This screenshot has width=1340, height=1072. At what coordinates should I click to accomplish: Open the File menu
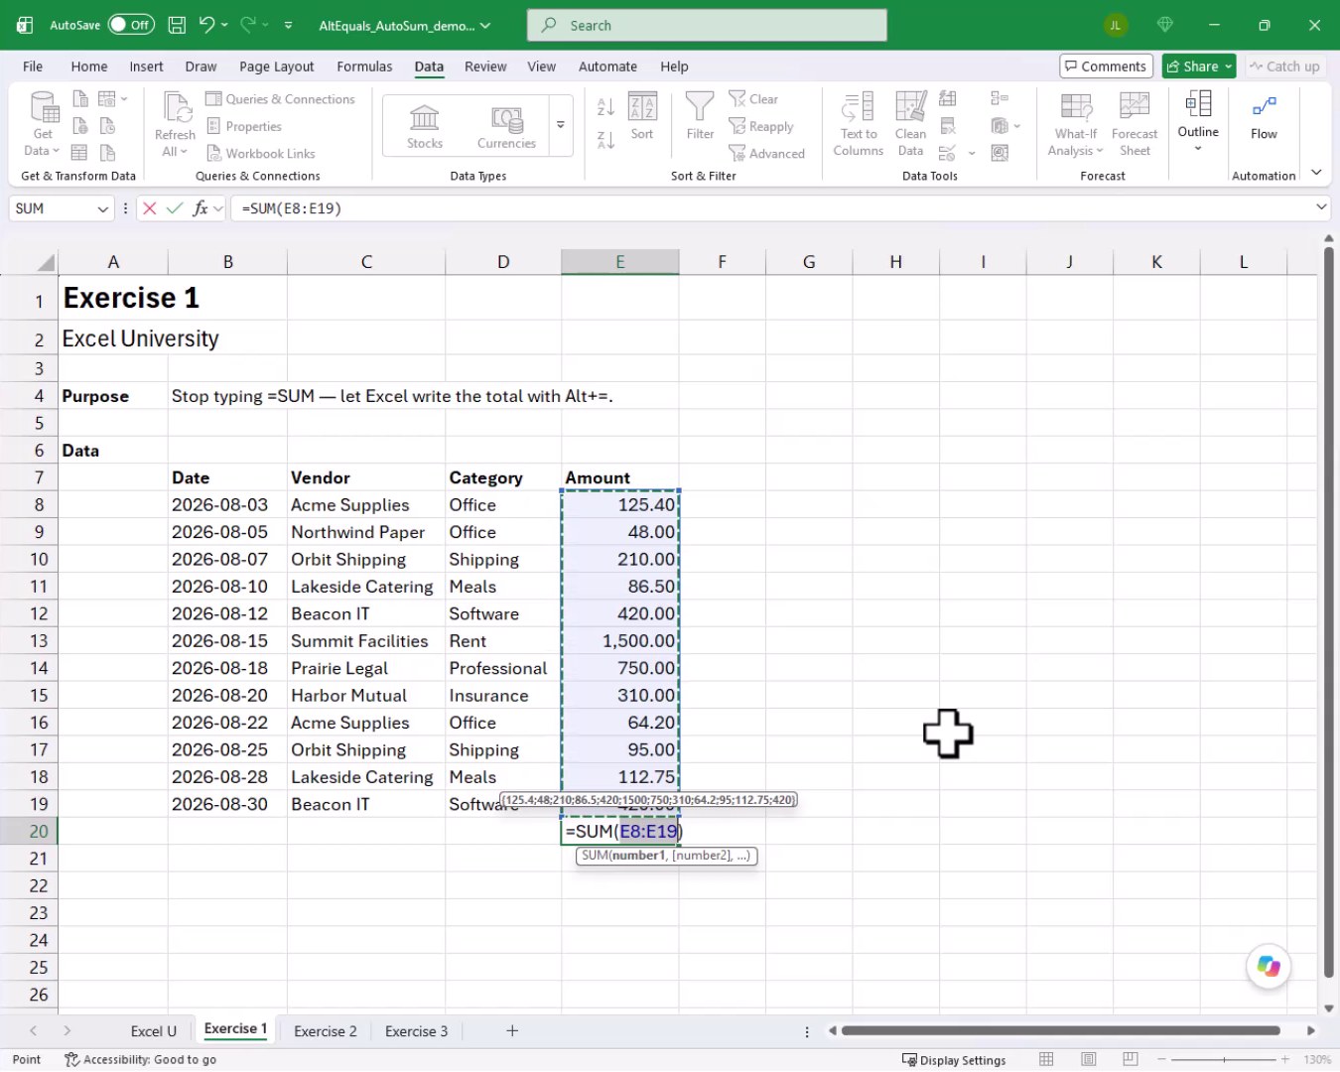[x=33, y=67]
